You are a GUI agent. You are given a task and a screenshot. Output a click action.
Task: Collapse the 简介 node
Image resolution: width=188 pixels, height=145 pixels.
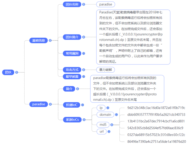point(77,89)
